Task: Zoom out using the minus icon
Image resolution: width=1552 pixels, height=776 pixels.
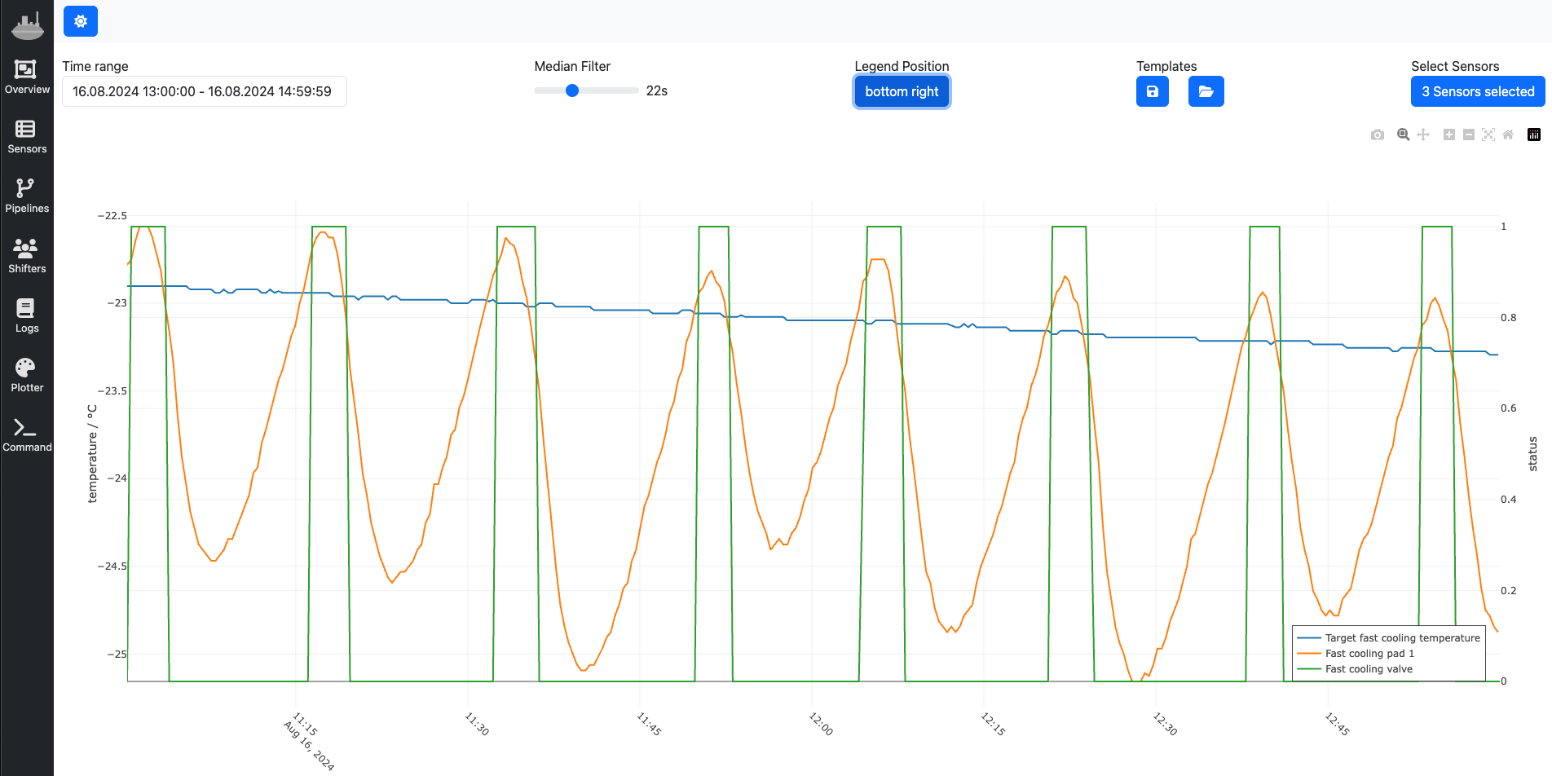Action: coord(1468,134)
